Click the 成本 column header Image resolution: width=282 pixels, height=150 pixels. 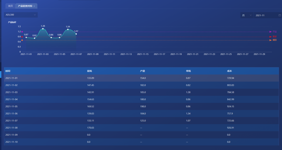[x=230, y=71]
